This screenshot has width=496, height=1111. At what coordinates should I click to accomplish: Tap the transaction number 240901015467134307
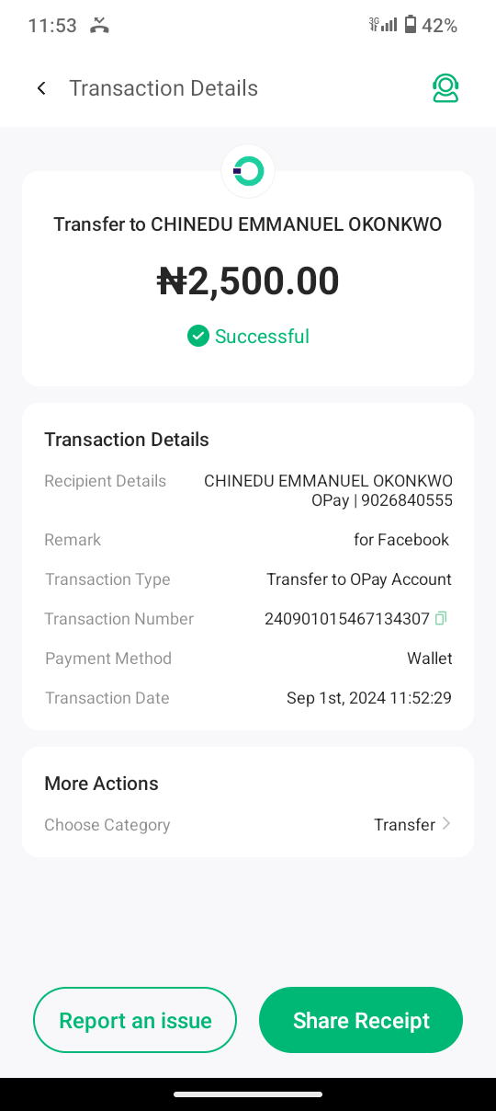[347, 619]
